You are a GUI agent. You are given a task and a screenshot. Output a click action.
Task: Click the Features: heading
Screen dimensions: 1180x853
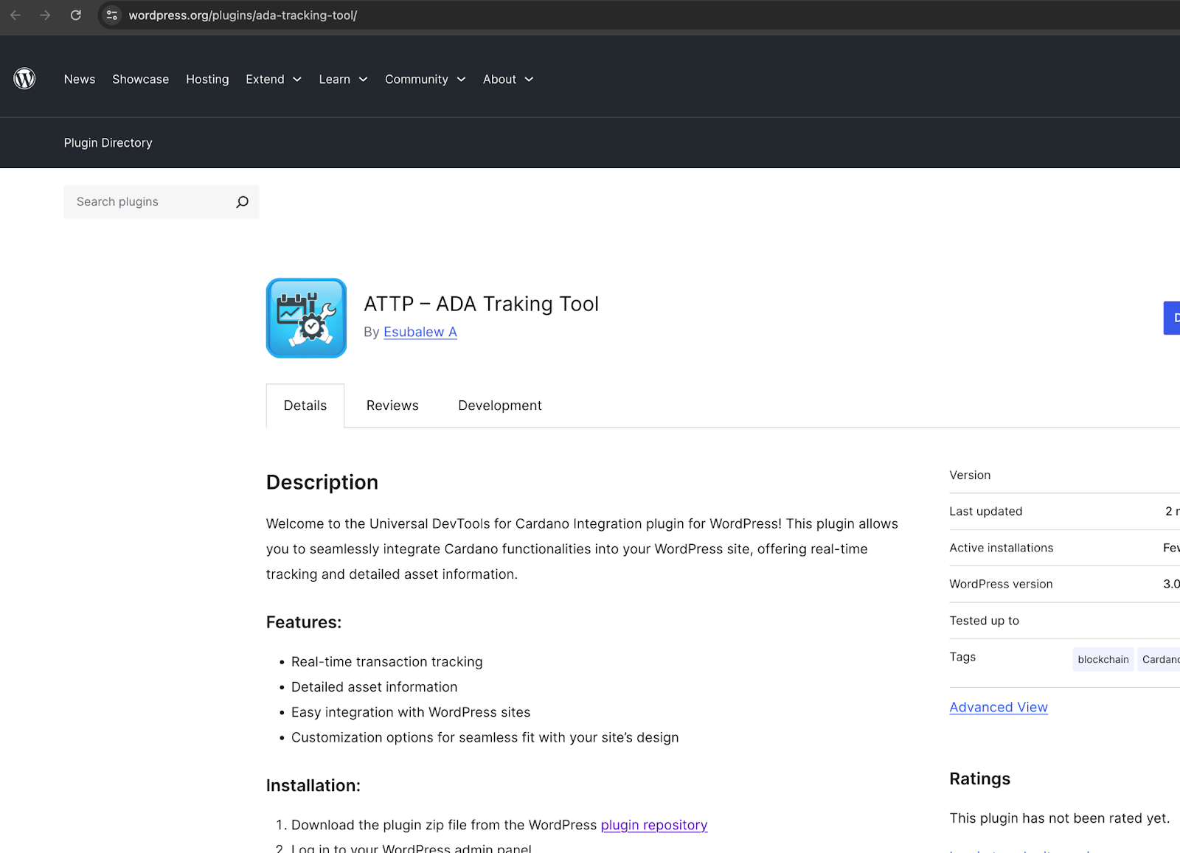coord(304,622)
